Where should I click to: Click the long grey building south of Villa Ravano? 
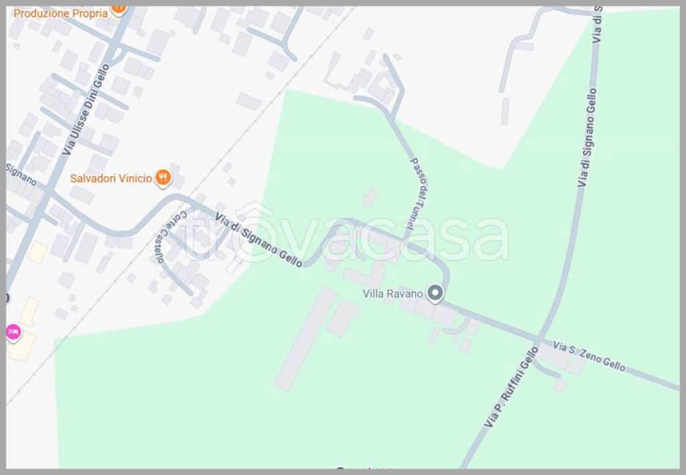pyautogui.click(x=305, y=338)
